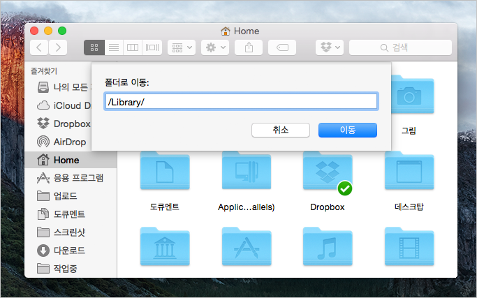Open Dropbox in the sidebar

pyautogui.click(x=64, y=124)
